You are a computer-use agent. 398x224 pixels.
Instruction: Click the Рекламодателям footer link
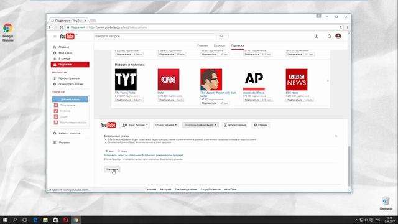(x=186, y=189)
